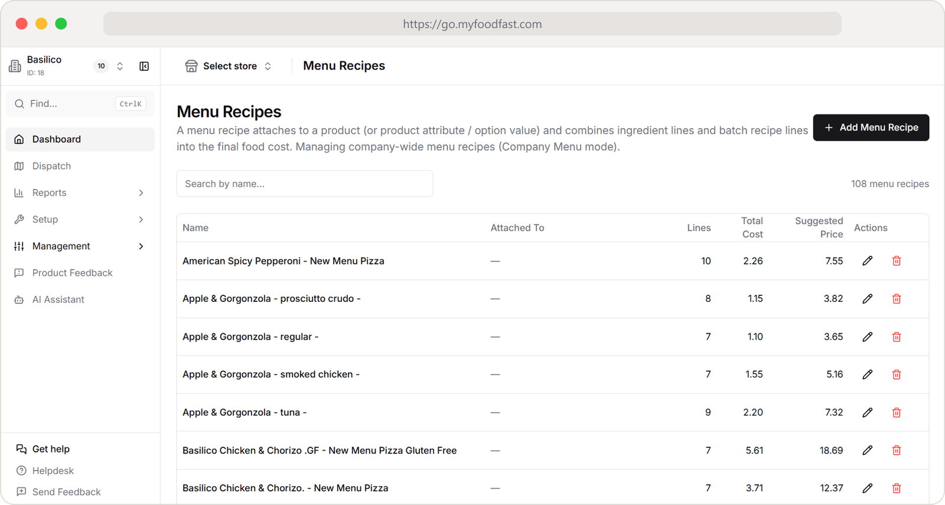
Task: Delete Apple & Gorgonzola smoked chicken recipe
Action: click(x=897, y=374)
